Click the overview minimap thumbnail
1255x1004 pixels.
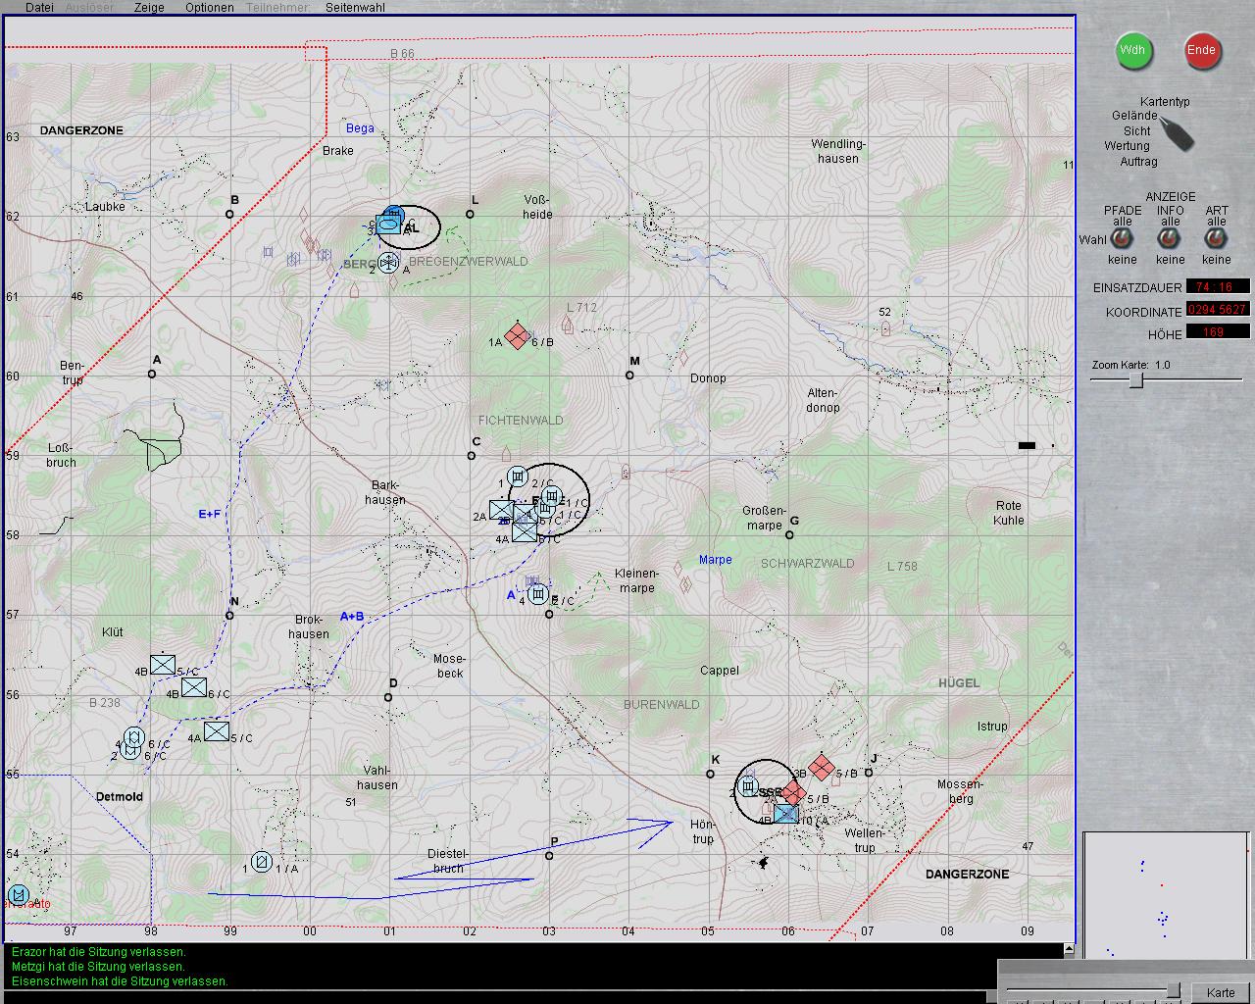pyautogui.click(x=1165, y=895)
